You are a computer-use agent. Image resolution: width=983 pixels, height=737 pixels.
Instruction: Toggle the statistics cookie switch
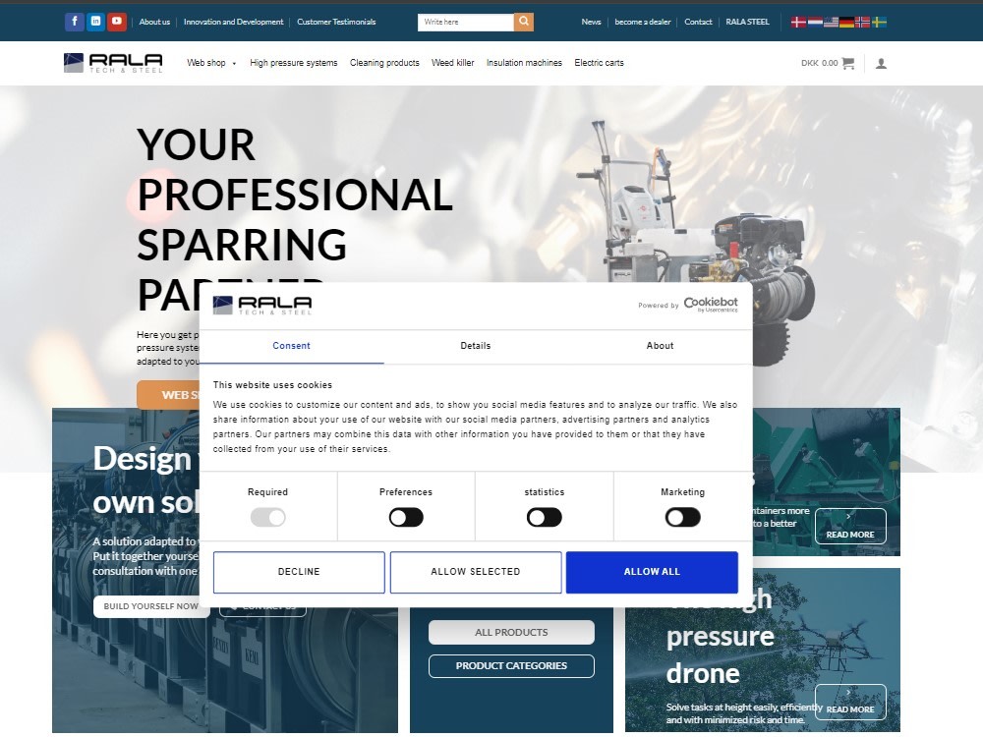point(545,518)
